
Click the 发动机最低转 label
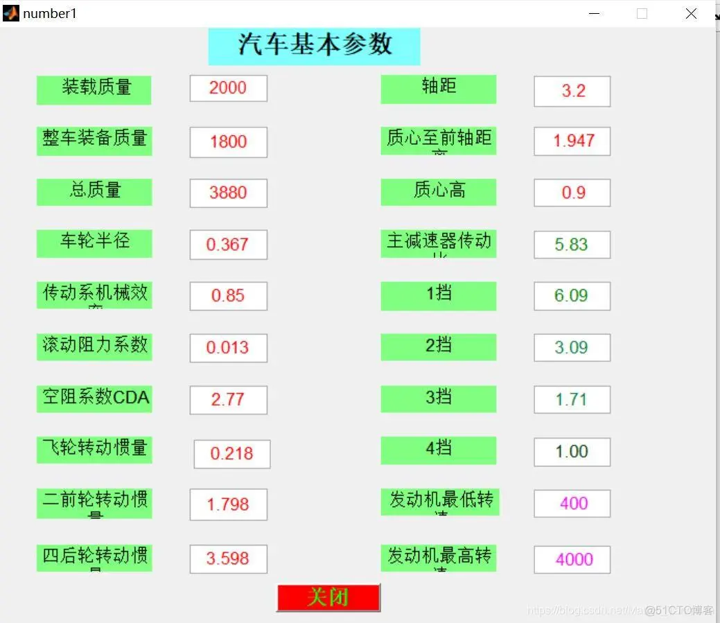tap(440, 502)
